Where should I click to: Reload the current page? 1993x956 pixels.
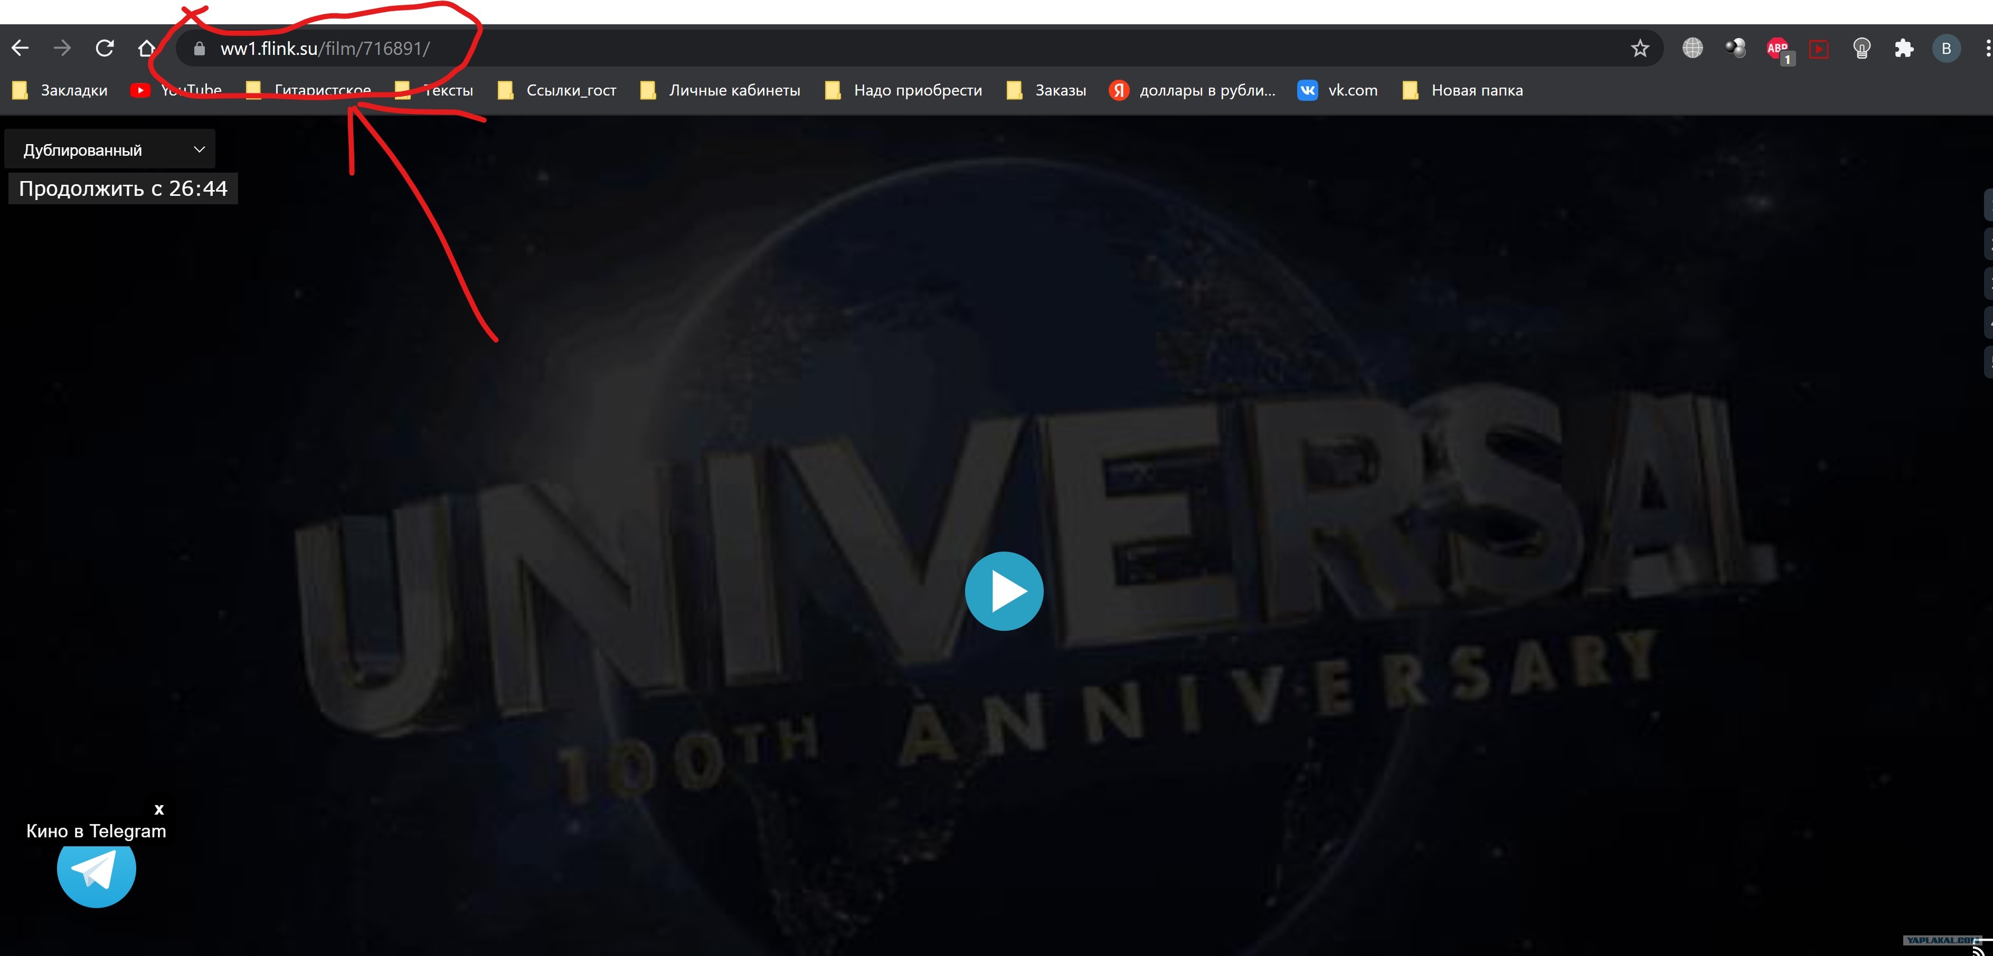(x=105, y=49)
